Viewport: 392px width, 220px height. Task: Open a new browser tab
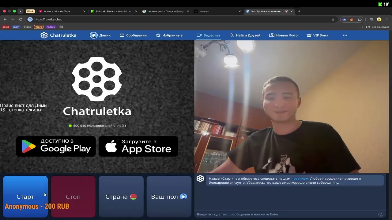299,11
